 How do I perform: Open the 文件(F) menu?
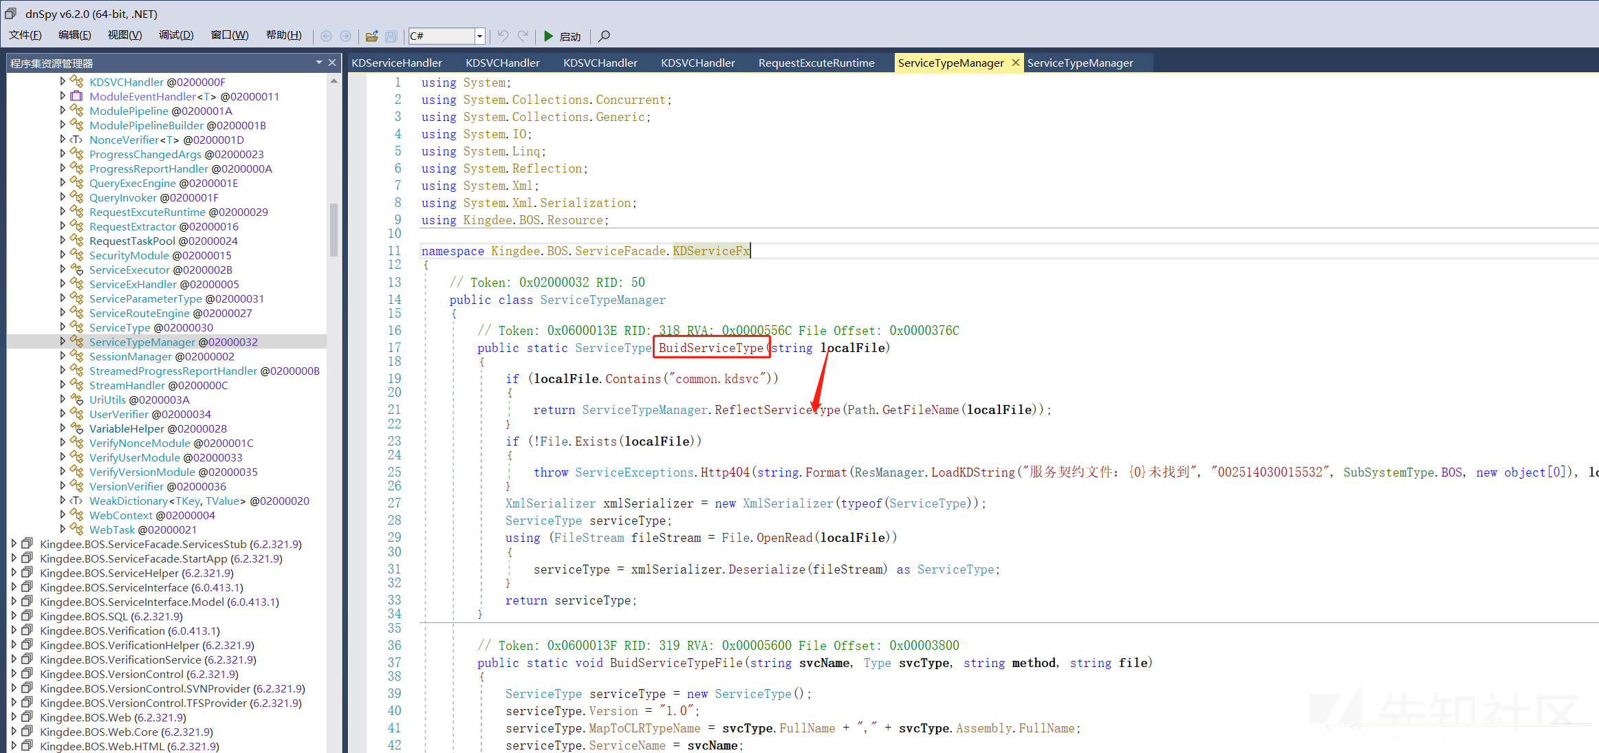coord(25,35)
